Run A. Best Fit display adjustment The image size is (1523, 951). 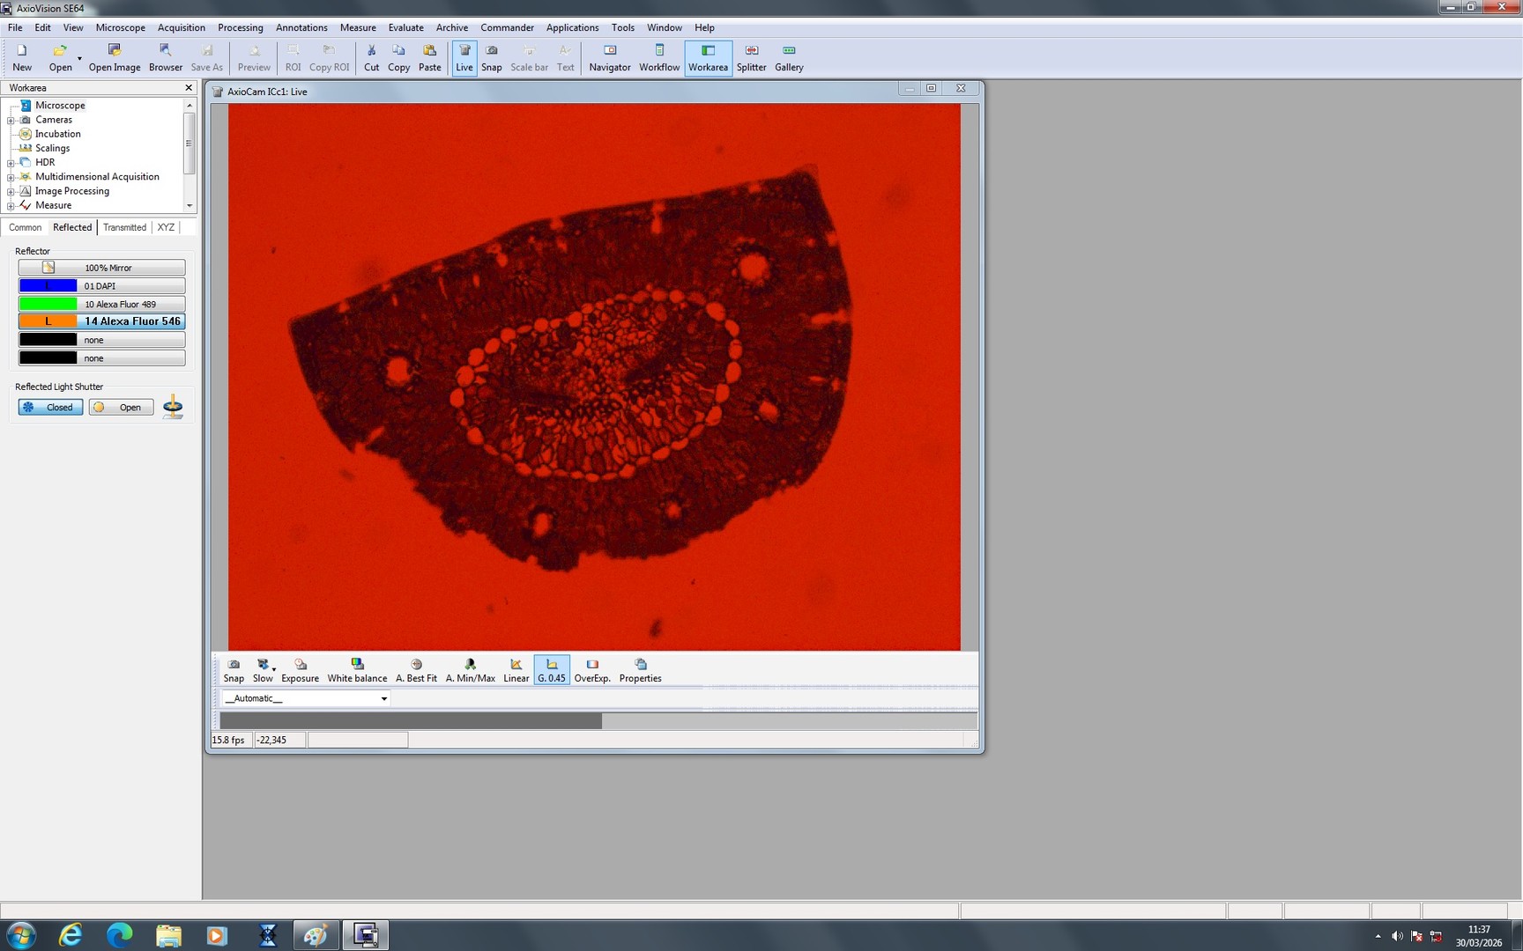(415, 669)
